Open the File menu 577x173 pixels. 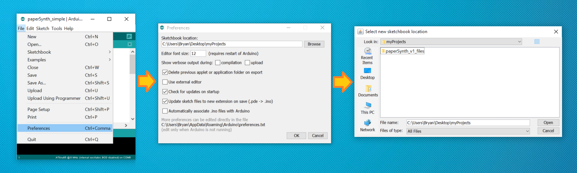21,28
